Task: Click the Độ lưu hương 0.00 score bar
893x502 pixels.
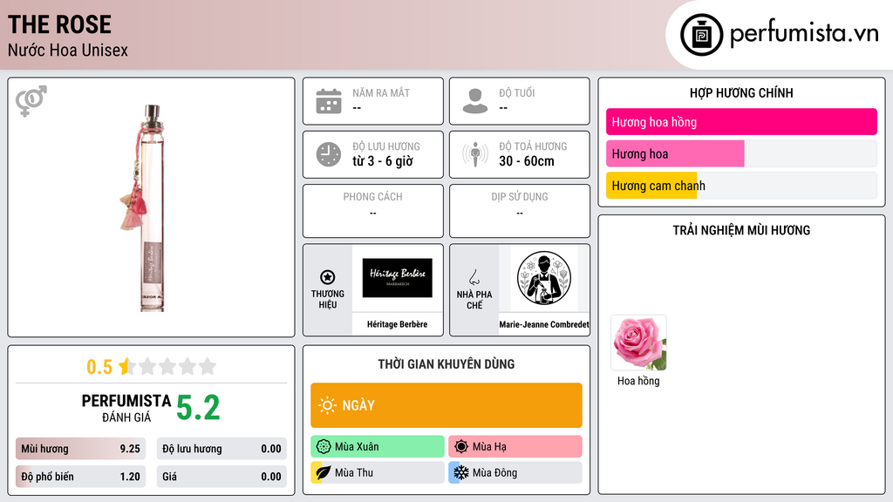Action: [x=222, y=449]
